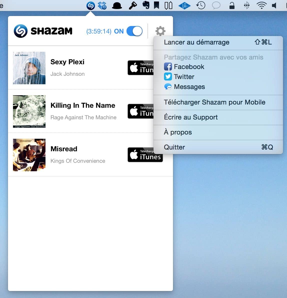Click the song title Misread
287x298 pixels.
click(x=64, y=149)
